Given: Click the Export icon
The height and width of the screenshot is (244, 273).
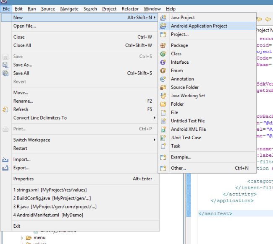Looking at the screenshot, I should (x=5, y=168).
